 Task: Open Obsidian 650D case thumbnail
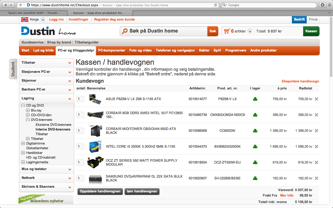pyautogui.click(x=95, y=131)
